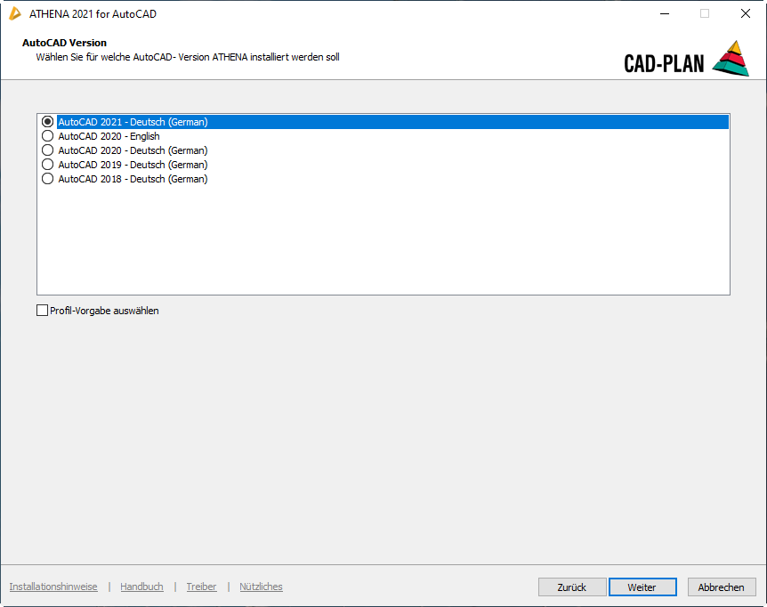The image size is (767, 607).
Task: Minimize the ATHENA installer window
Action: pos(664,13)
